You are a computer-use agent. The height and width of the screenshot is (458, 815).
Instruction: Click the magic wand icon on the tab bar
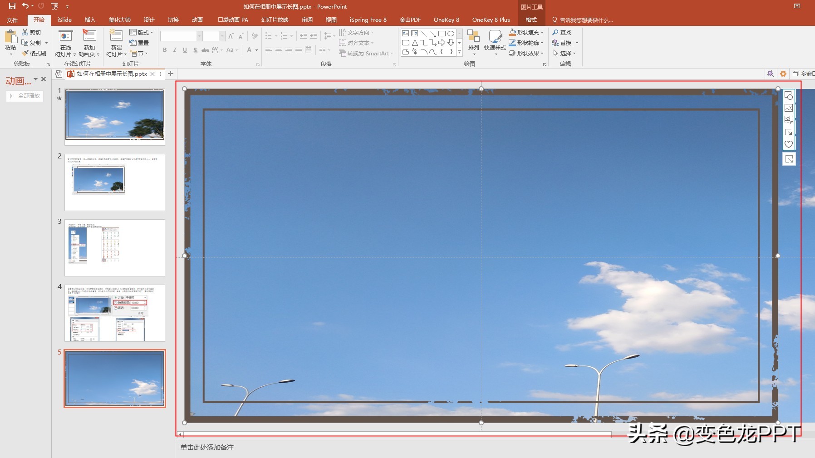pos(770,74)
